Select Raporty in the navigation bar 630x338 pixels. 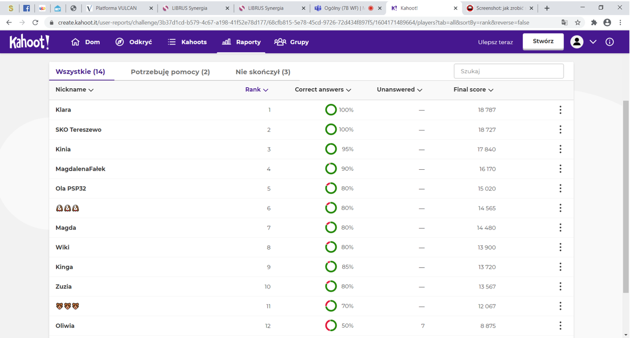pos(241,42)
